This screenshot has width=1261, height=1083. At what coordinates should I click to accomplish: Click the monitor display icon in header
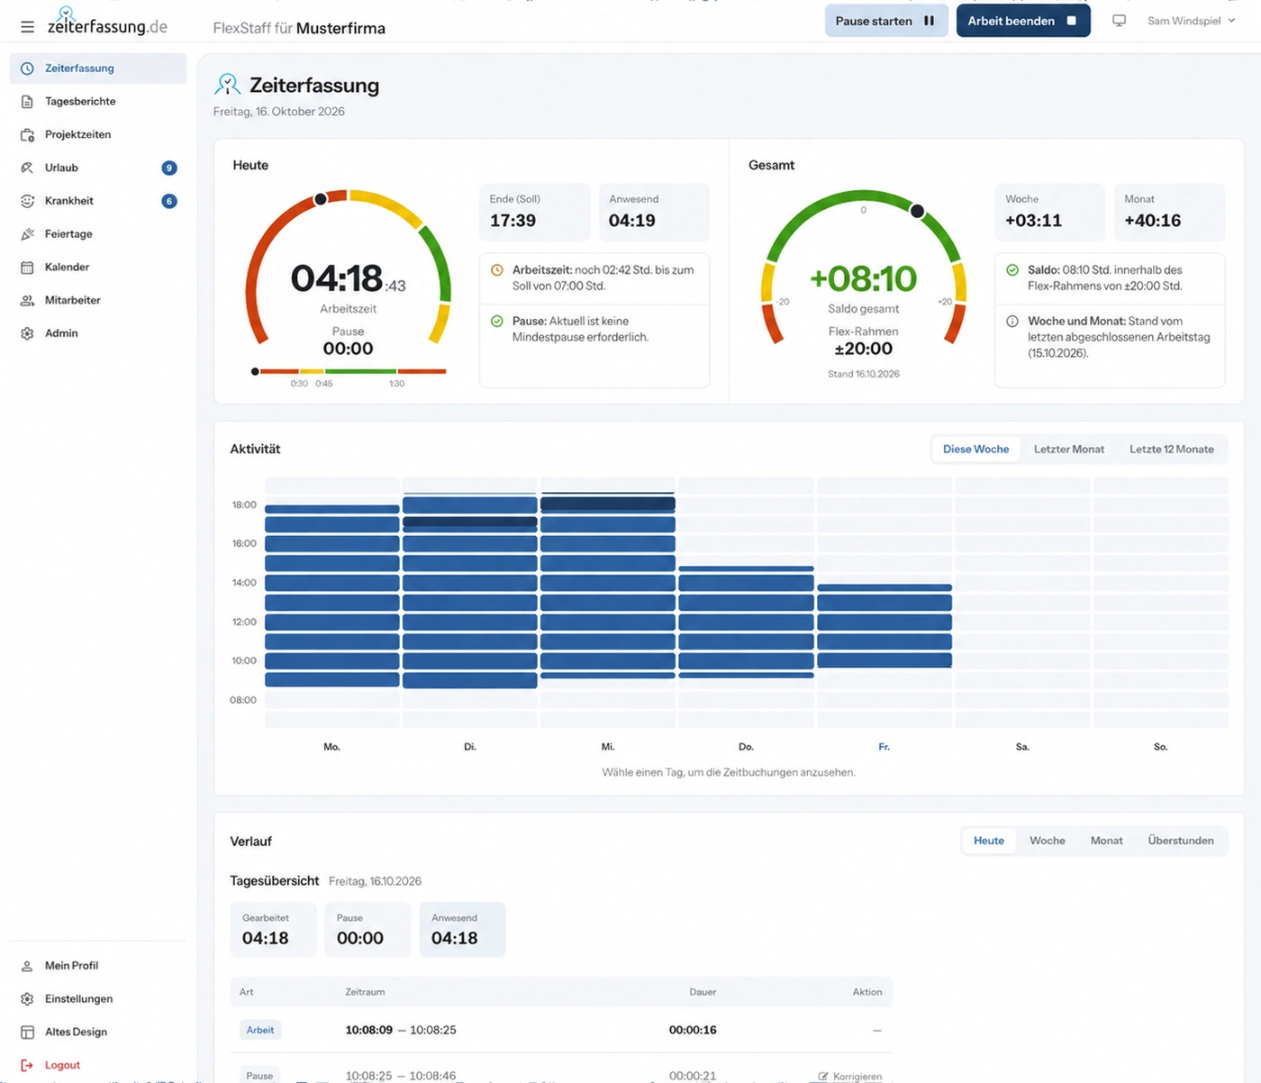pyautogui.click(x=1119, y=21)
